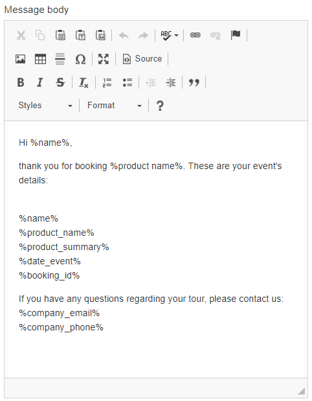Click the text 'Hi %name%,'
312x401 pixels.
pyautogui.click(x=45, y=143)
